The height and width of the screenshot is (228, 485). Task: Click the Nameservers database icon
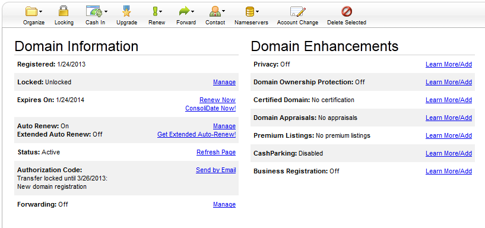[x=249, y=11]
